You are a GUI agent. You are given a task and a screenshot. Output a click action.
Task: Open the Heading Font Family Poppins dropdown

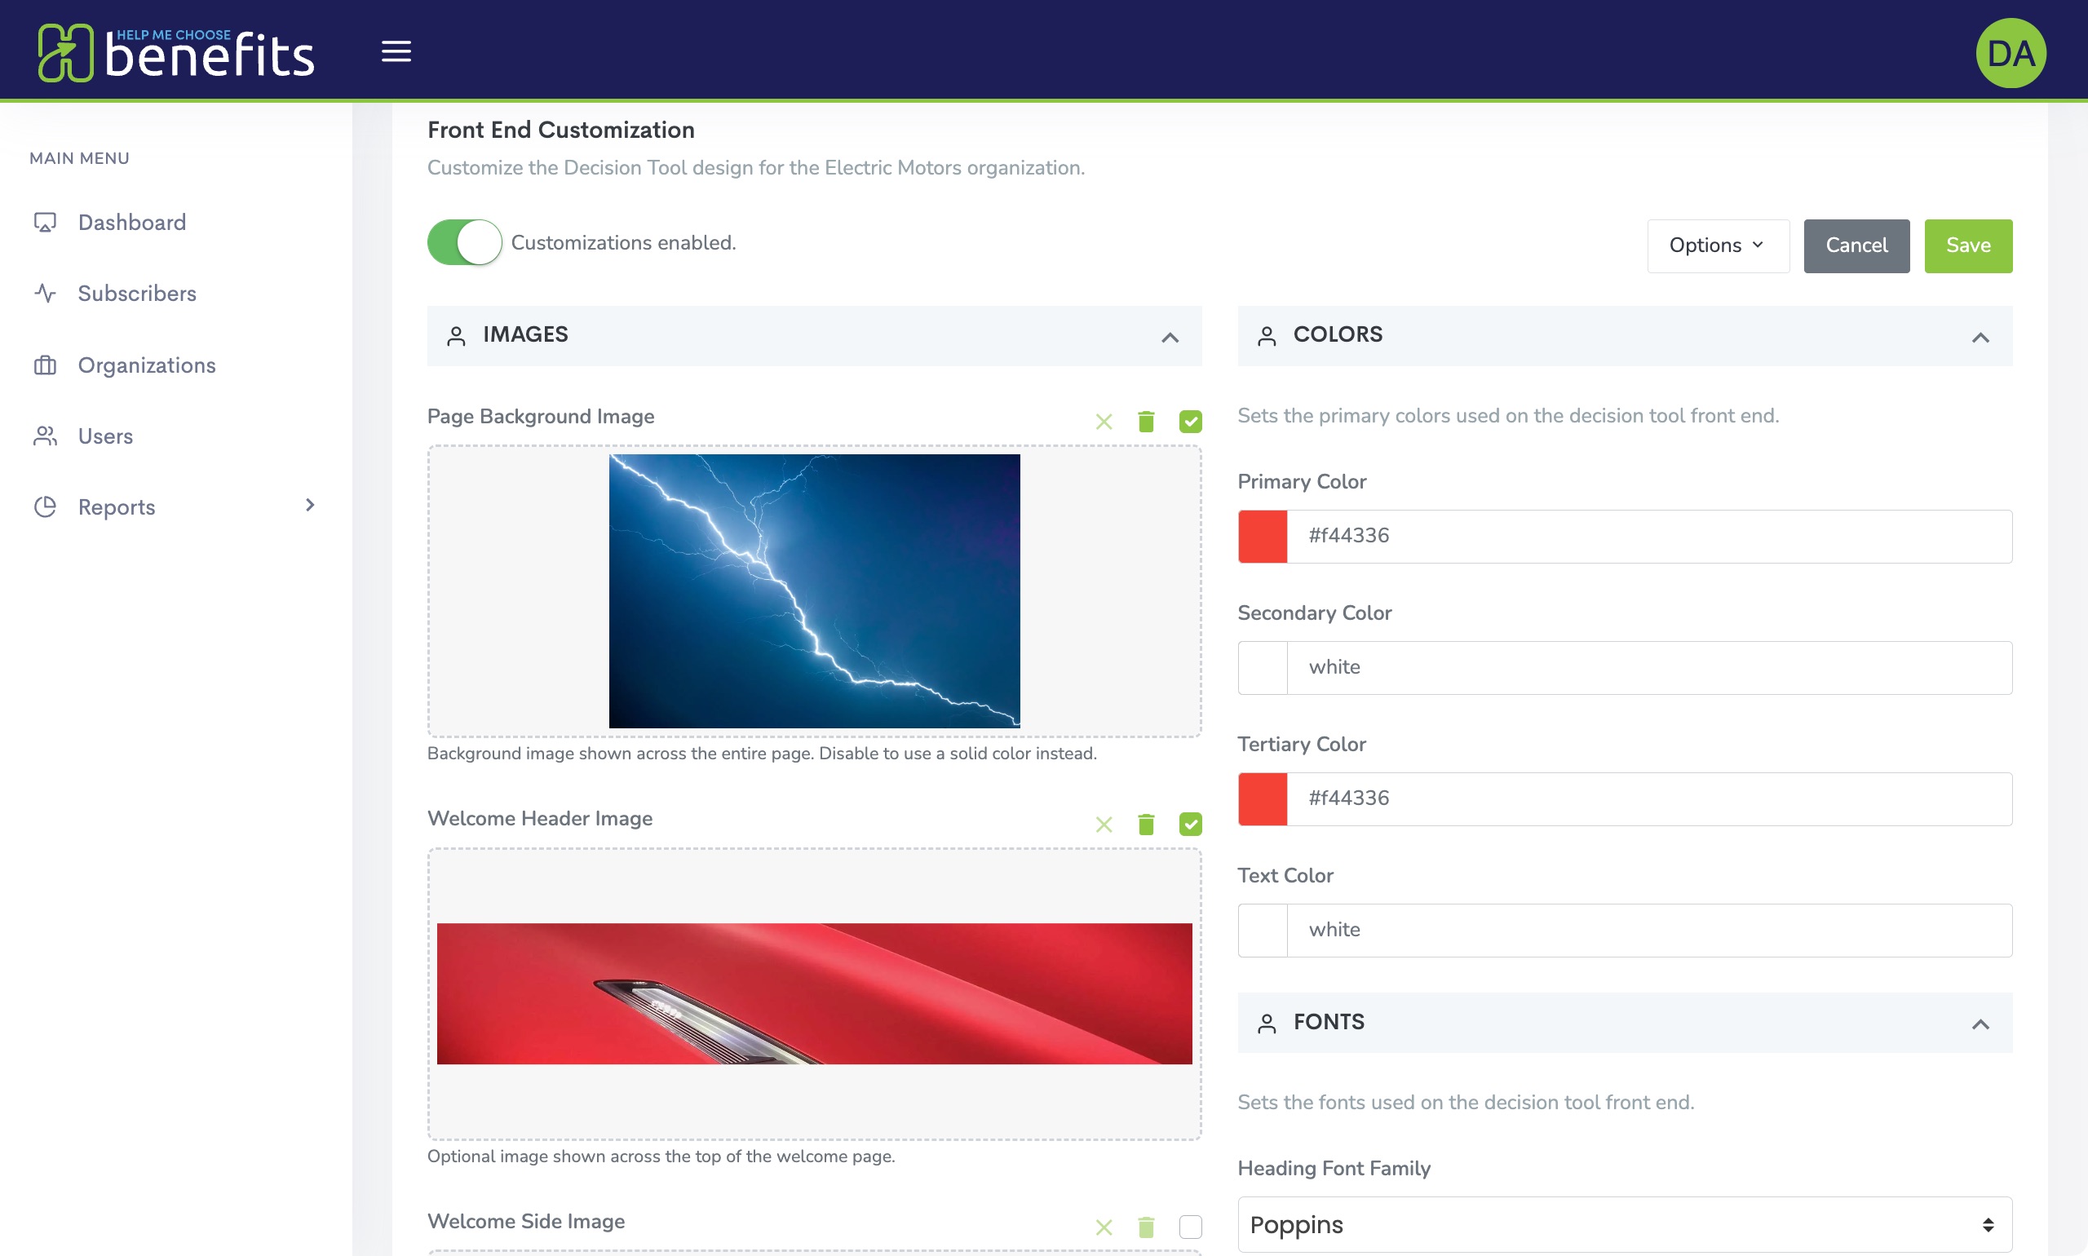point(1624,1225)
